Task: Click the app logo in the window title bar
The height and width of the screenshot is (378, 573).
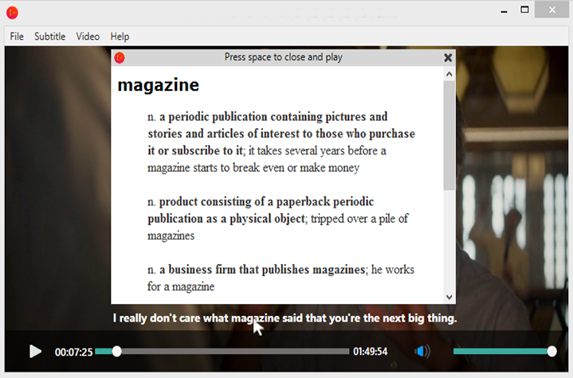Action: pos(12,12)
